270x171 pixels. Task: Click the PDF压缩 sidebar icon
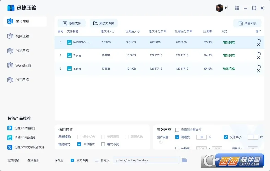[x=10, y=51]
